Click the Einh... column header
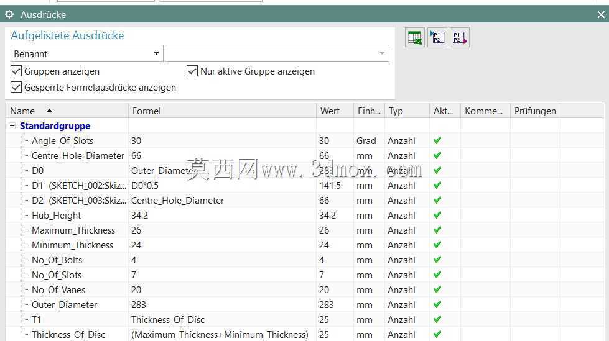This screenshot has height=341, width=609. pos(369,111)
